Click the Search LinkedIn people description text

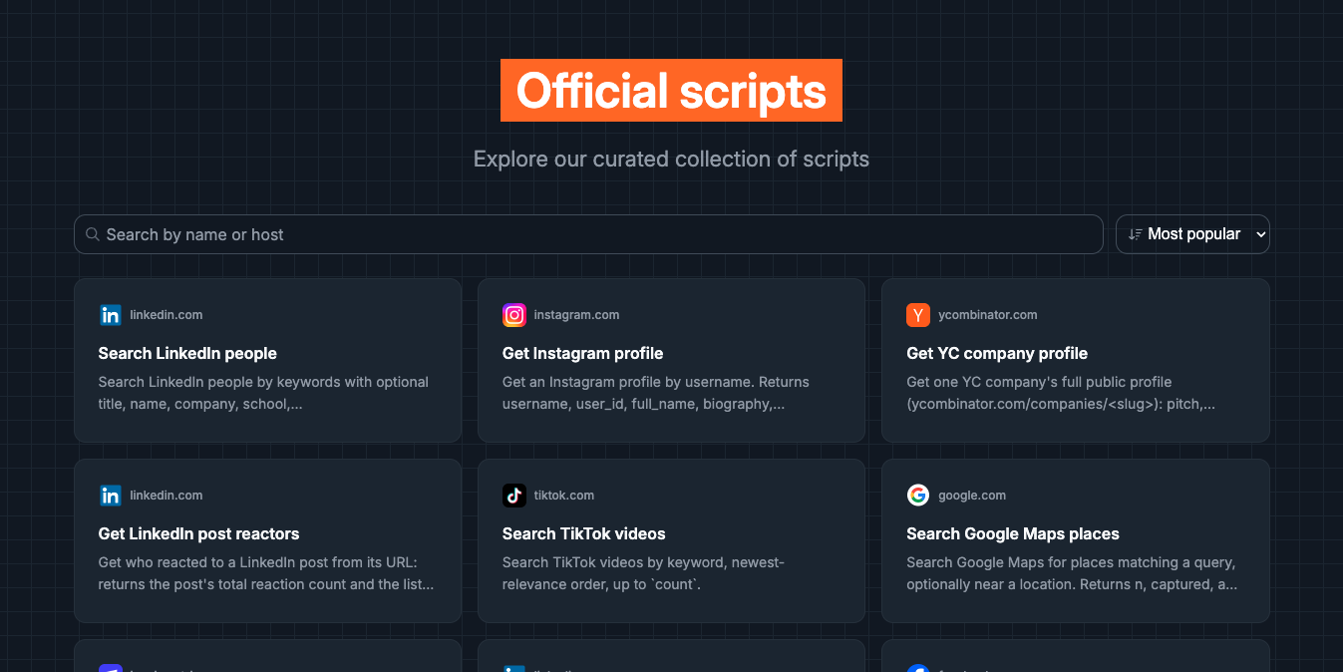point(263,393)
